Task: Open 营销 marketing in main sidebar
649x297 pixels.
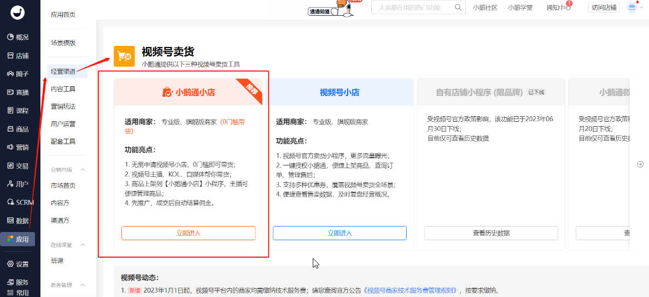Action: [18, 147]
